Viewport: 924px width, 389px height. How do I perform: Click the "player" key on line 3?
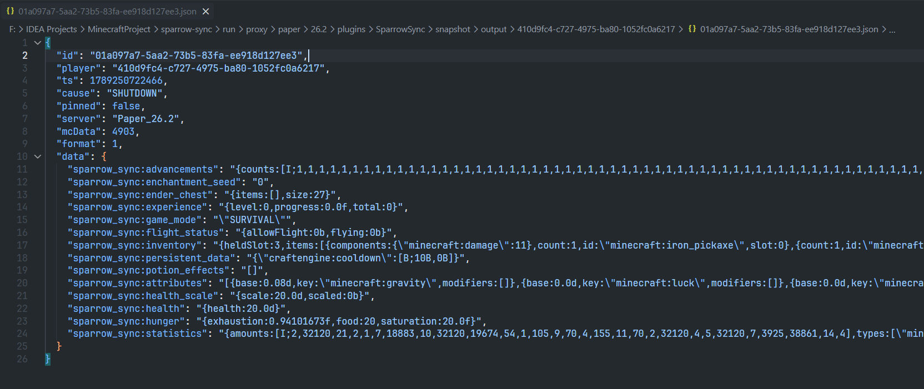coord(78,68)
